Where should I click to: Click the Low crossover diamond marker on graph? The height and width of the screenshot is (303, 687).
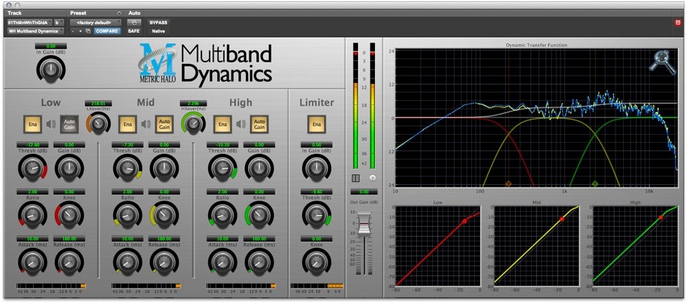pyautogui.click(x=508, y=183)
